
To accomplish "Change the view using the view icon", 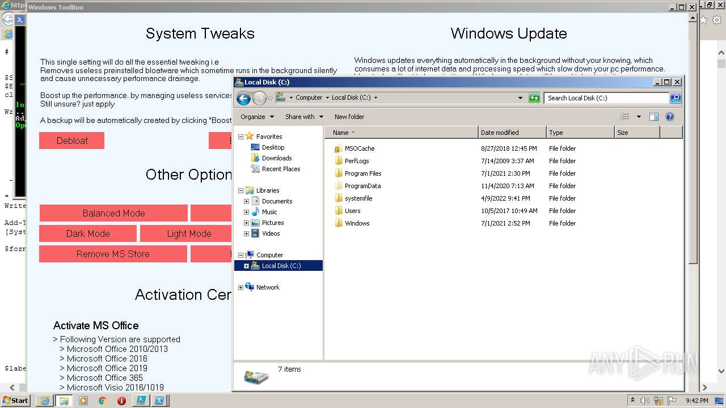I will click(625, 117).
